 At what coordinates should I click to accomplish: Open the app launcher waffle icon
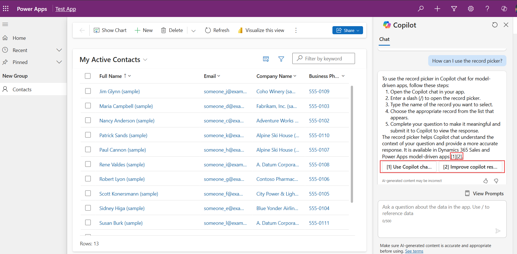(x=6, y=9)
